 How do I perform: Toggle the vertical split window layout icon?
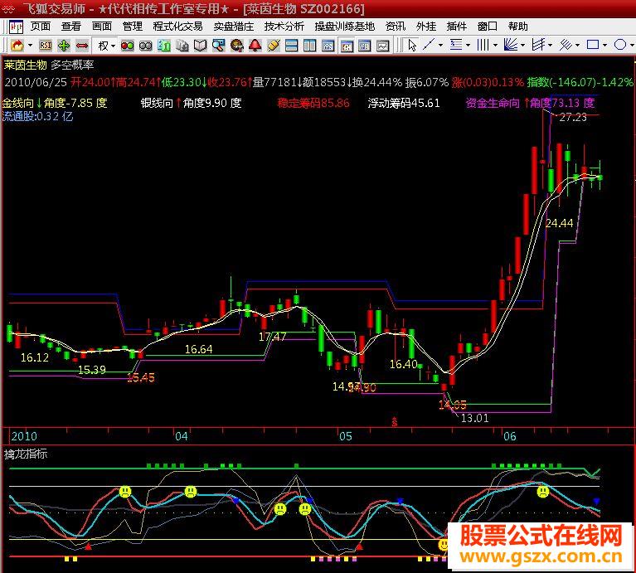pos(309,45)
